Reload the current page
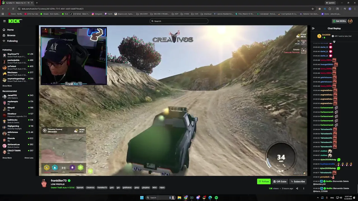This screenshot has height=201, width=358. pyautogui.click(x=13, y=9)
